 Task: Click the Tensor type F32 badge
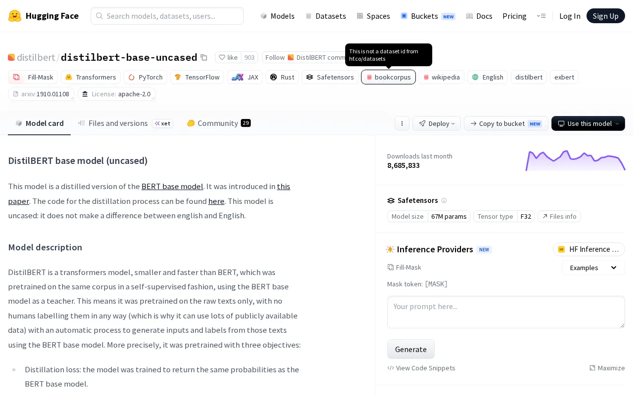click(x=504, y=216)
